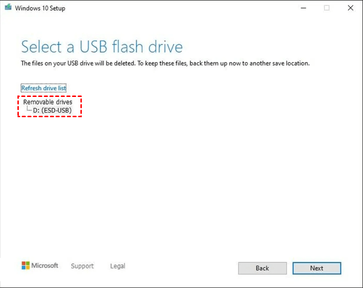
Task: Click the Refresh drive list link
Action: pyautogui.click(x=44, y=88)
